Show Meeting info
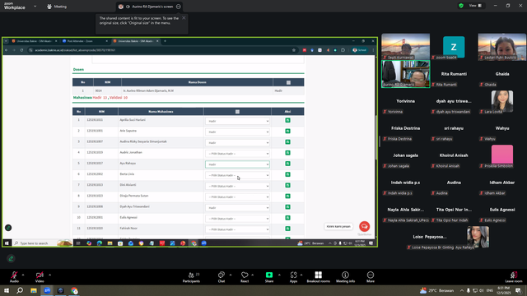This screenshot has height=296, width=527. 345,277
